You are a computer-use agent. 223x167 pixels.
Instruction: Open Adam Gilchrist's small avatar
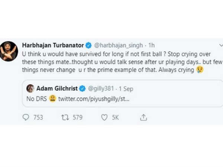(30, 89)
